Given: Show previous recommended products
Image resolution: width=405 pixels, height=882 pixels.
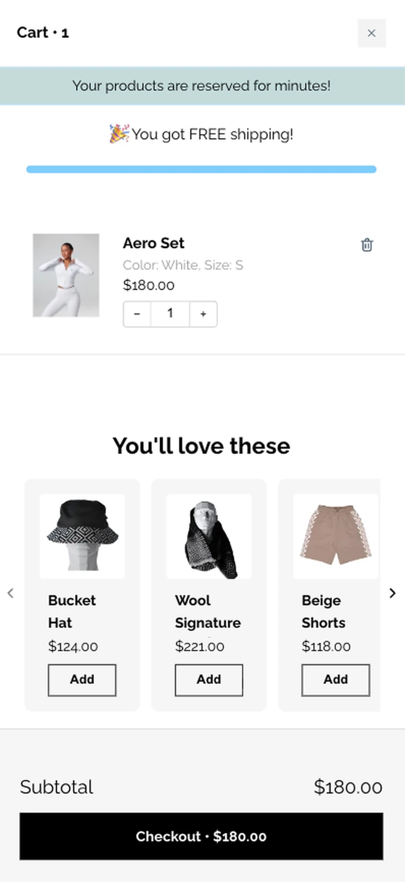Looking at the screenshot, I should tap(10, 593).
